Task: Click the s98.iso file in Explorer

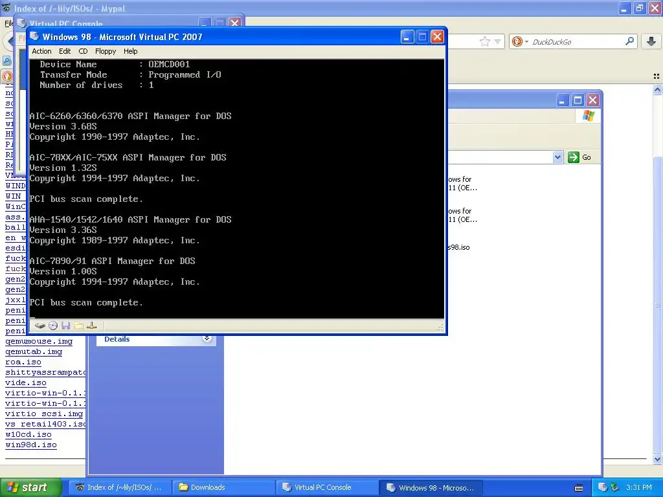Action: coord(459,247)
